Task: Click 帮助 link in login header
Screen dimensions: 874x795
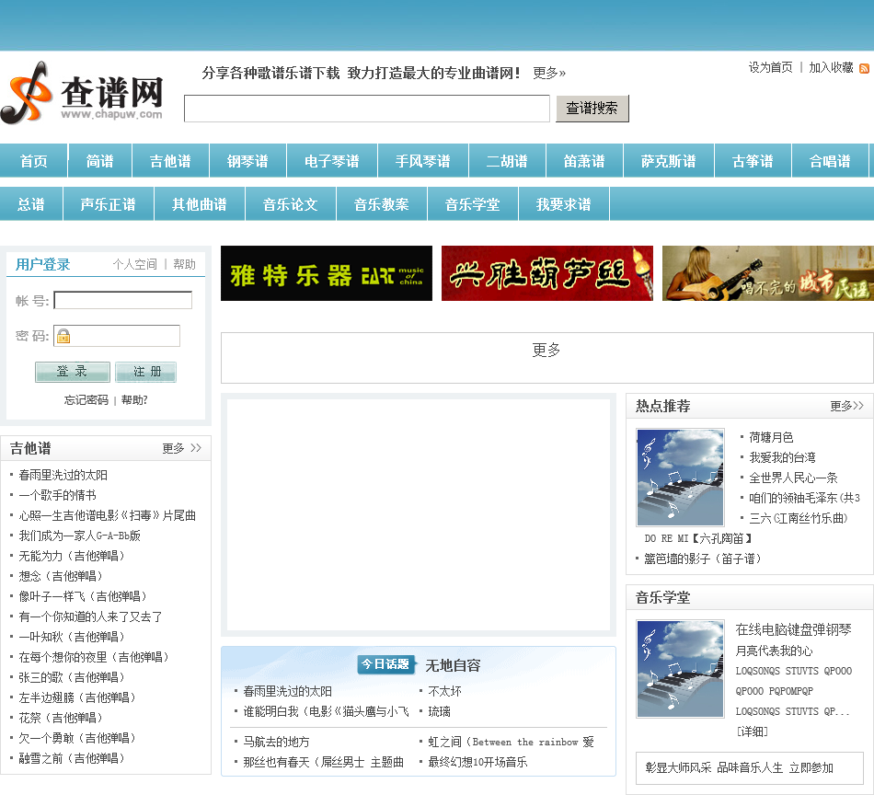Action: pyautogui.click(x=185, y=264)
